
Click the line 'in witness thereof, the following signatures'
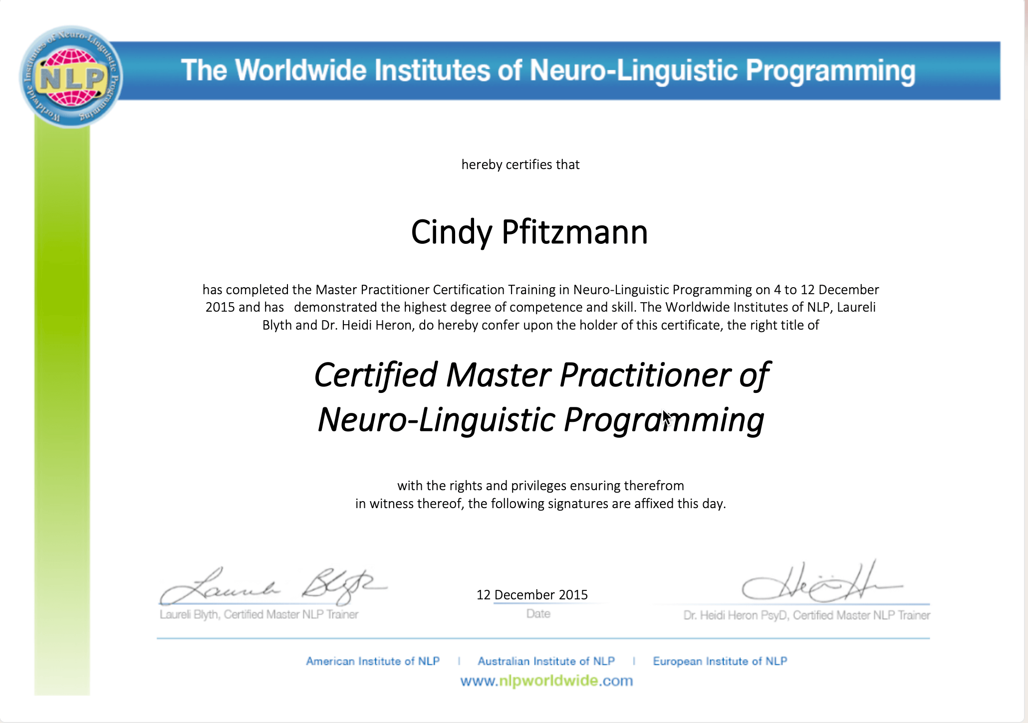point(540,504)
